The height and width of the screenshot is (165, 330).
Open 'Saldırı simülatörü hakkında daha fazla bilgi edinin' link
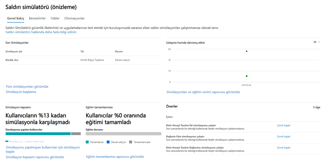tap(41, 32)
